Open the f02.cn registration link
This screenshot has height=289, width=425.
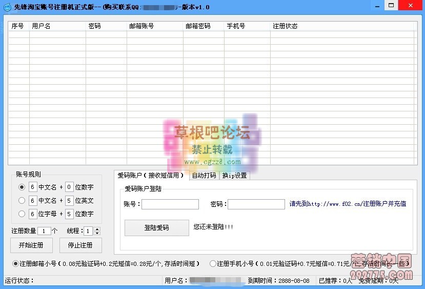(348, 204)
